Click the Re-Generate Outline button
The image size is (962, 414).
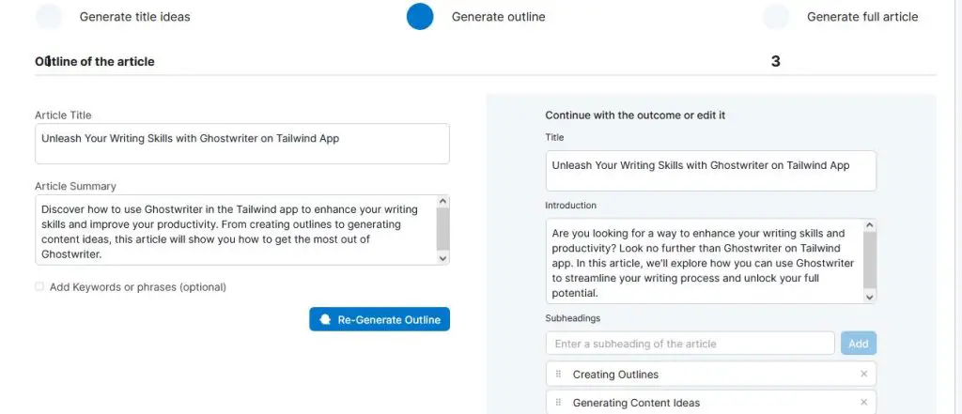[380, 319]
